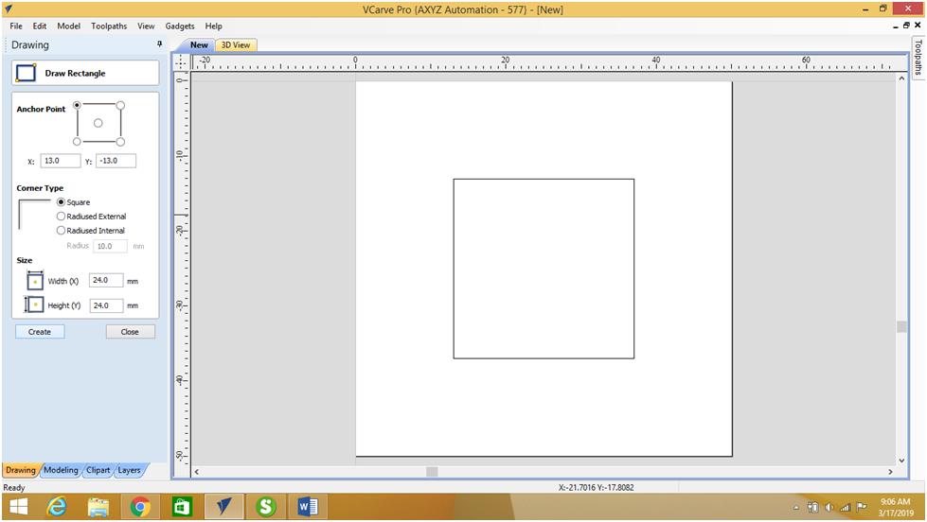Open the Gadgets menu
Screen dimensions: 927x522
click(180, 26)
